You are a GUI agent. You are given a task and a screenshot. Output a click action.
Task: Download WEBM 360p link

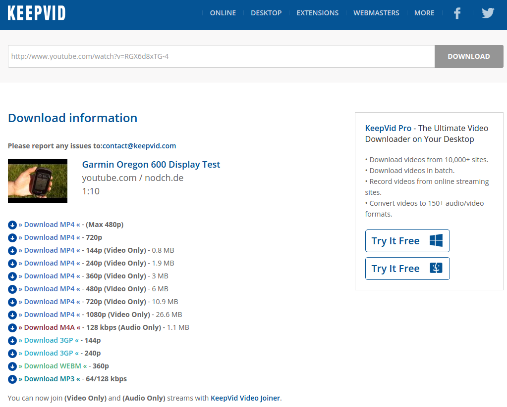tap(53, 366)
